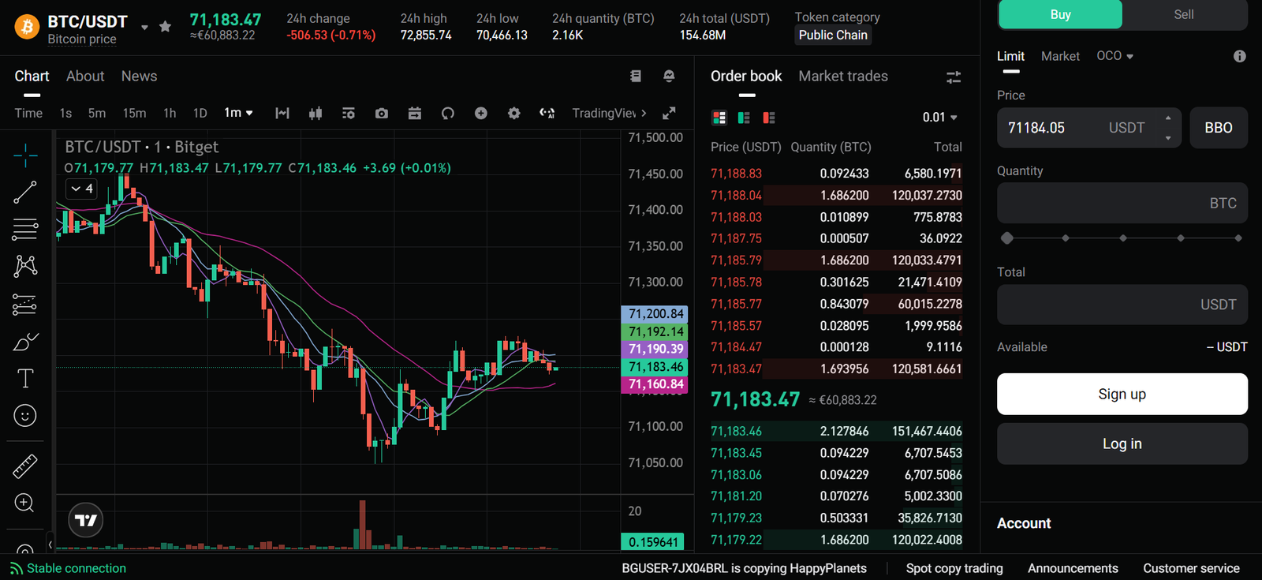1262x580 pixels.
Task: Show only buy orders in order book
Action: 744,118
